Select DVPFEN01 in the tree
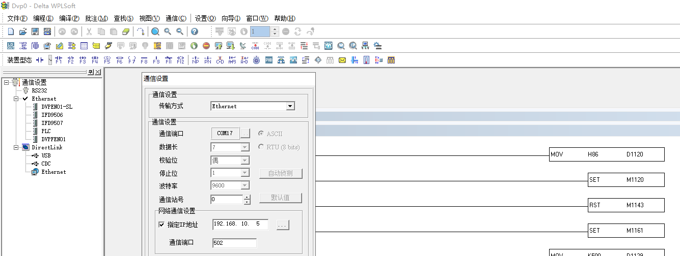This screenshot has width=680, height=256. tap(53, 139)
